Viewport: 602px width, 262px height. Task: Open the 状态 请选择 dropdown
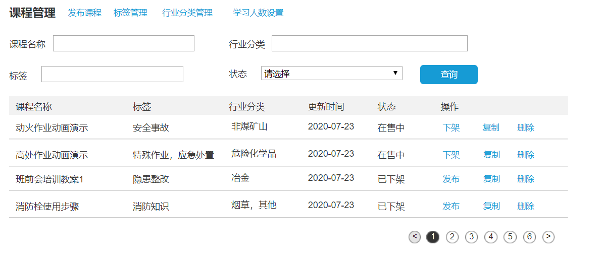[x=331, y=74]
